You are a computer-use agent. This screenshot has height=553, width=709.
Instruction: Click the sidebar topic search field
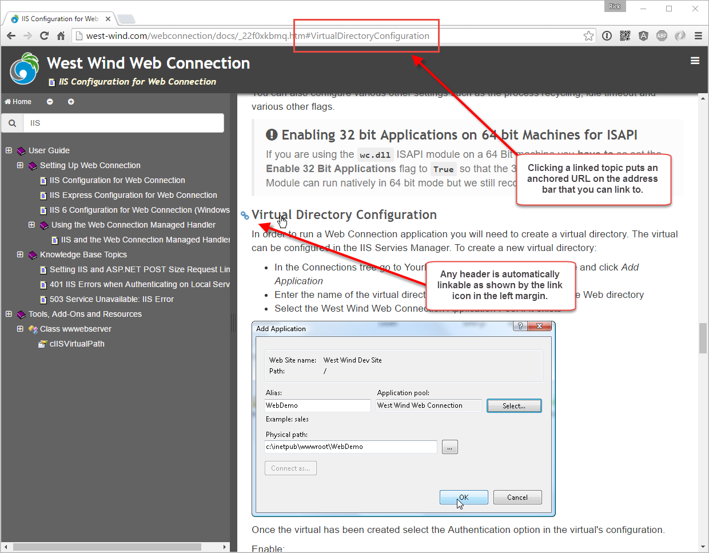123,123
